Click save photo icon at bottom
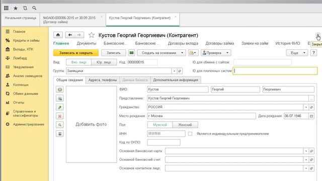322x181 pixels. (x=60, y=134)
